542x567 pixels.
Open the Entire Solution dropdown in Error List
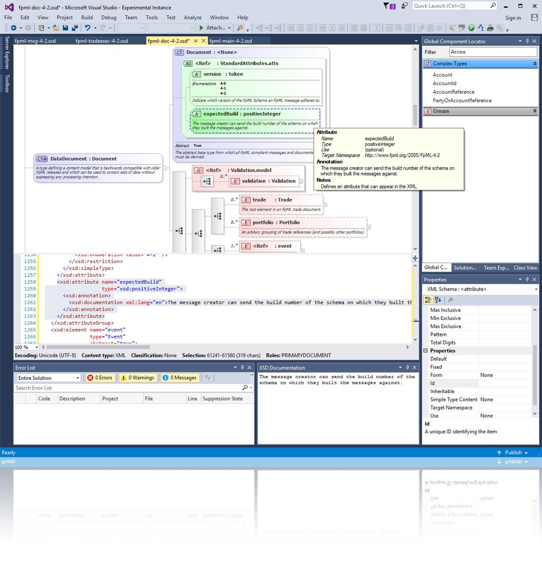tap(48, 378)
